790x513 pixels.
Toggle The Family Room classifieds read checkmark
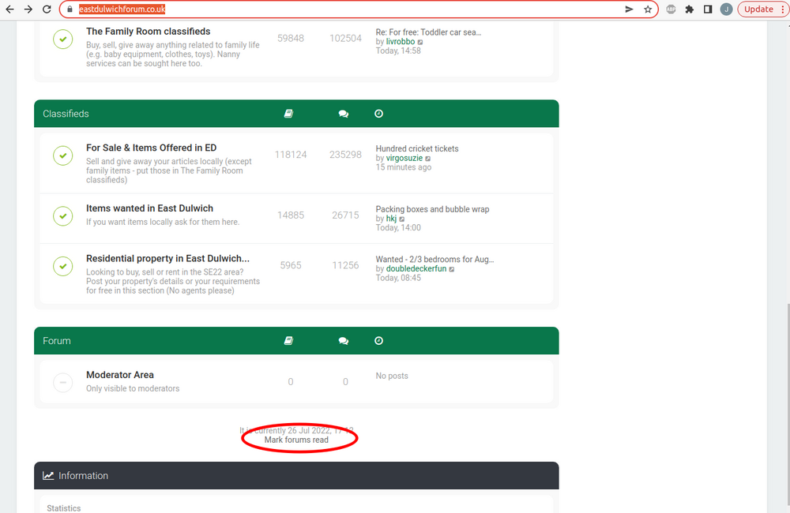tap(62, 38)
